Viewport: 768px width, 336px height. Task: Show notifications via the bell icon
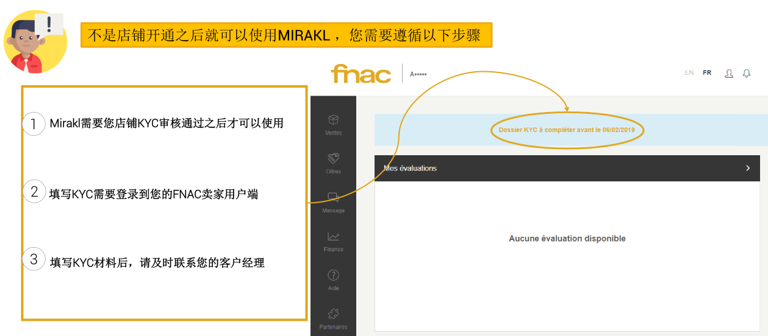click(746, 74)
